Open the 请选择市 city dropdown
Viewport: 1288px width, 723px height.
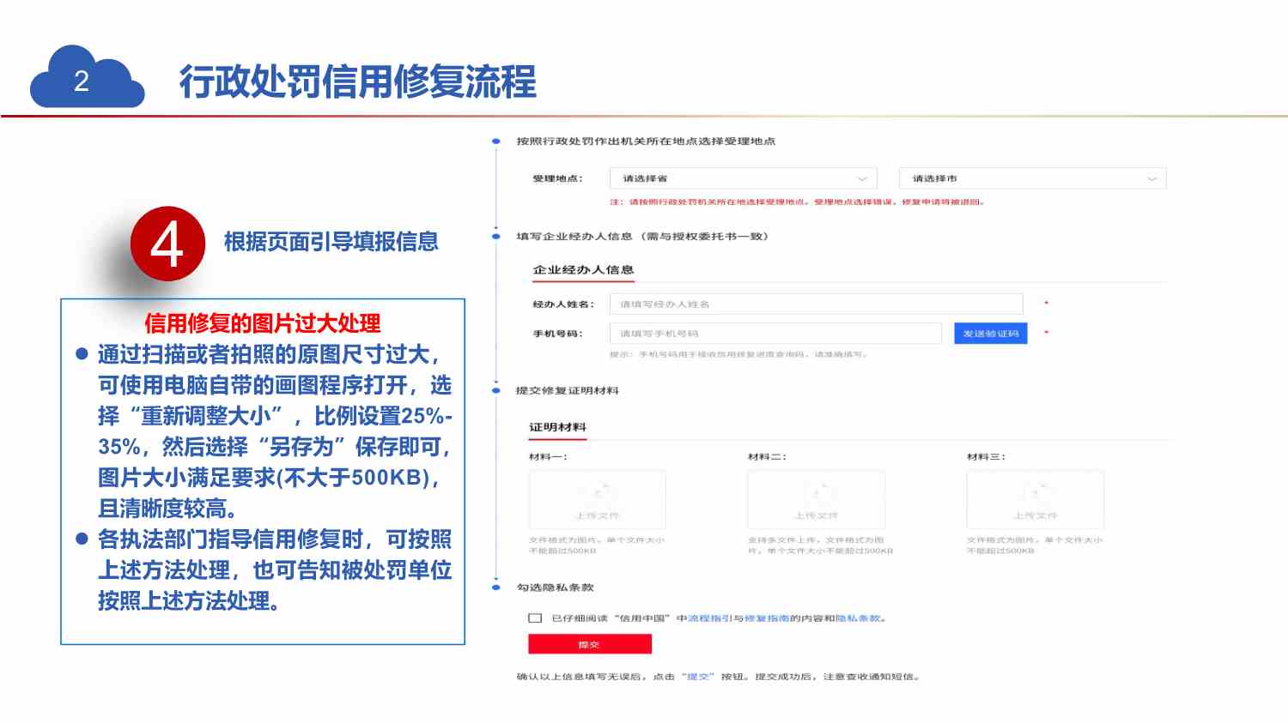click(x=1033, y=178)
